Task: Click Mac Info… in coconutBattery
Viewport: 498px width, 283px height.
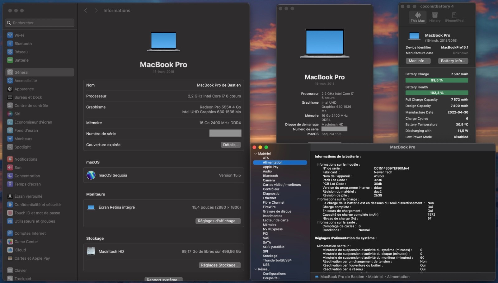Action: (418, 61)
